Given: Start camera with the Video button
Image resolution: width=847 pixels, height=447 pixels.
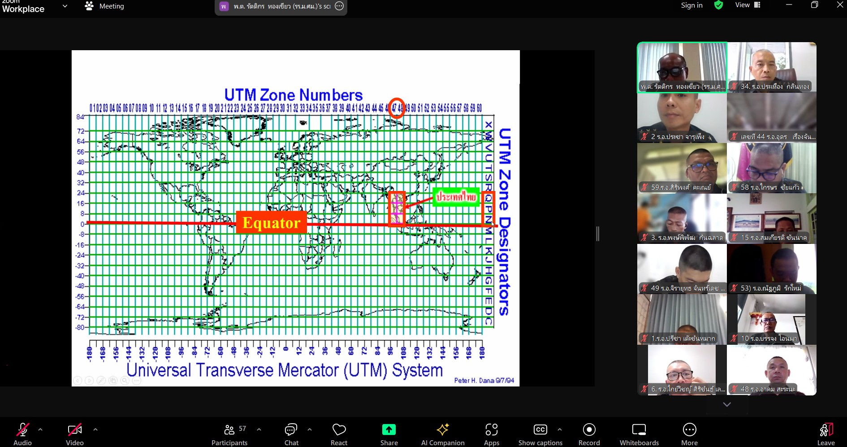Looking at the screenshot, I should [75, 434].
